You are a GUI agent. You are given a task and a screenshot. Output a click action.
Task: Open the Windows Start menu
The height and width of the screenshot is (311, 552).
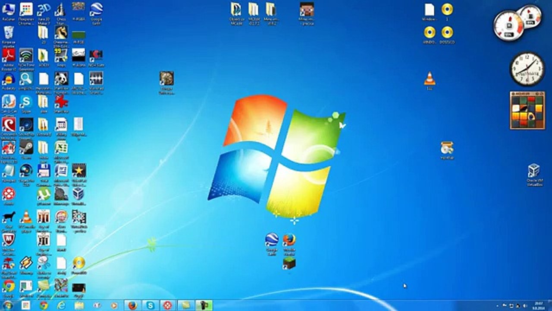point(8,305)
